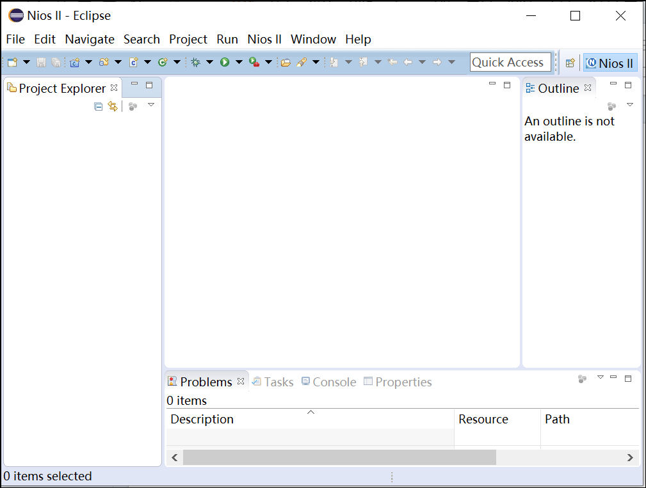Open the New C/C++ Project dropdown arrow

pos(88,62)
